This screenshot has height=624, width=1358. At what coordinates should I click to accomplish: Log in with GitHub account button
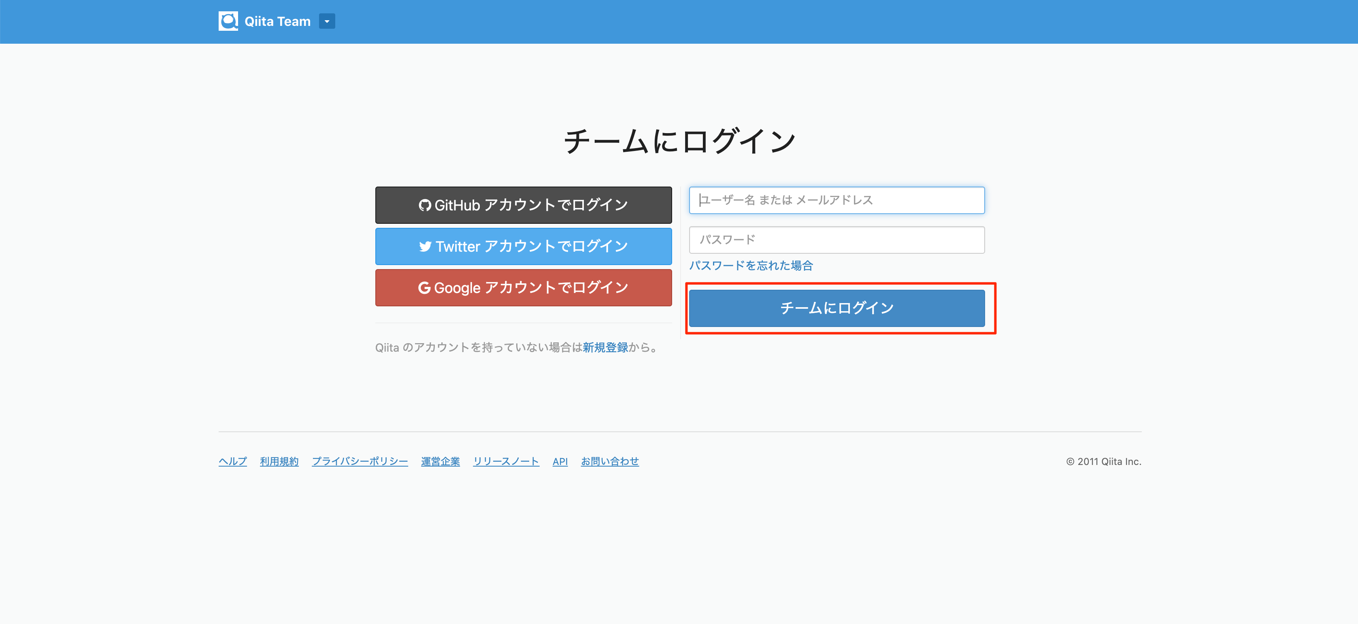click(523, 205)
